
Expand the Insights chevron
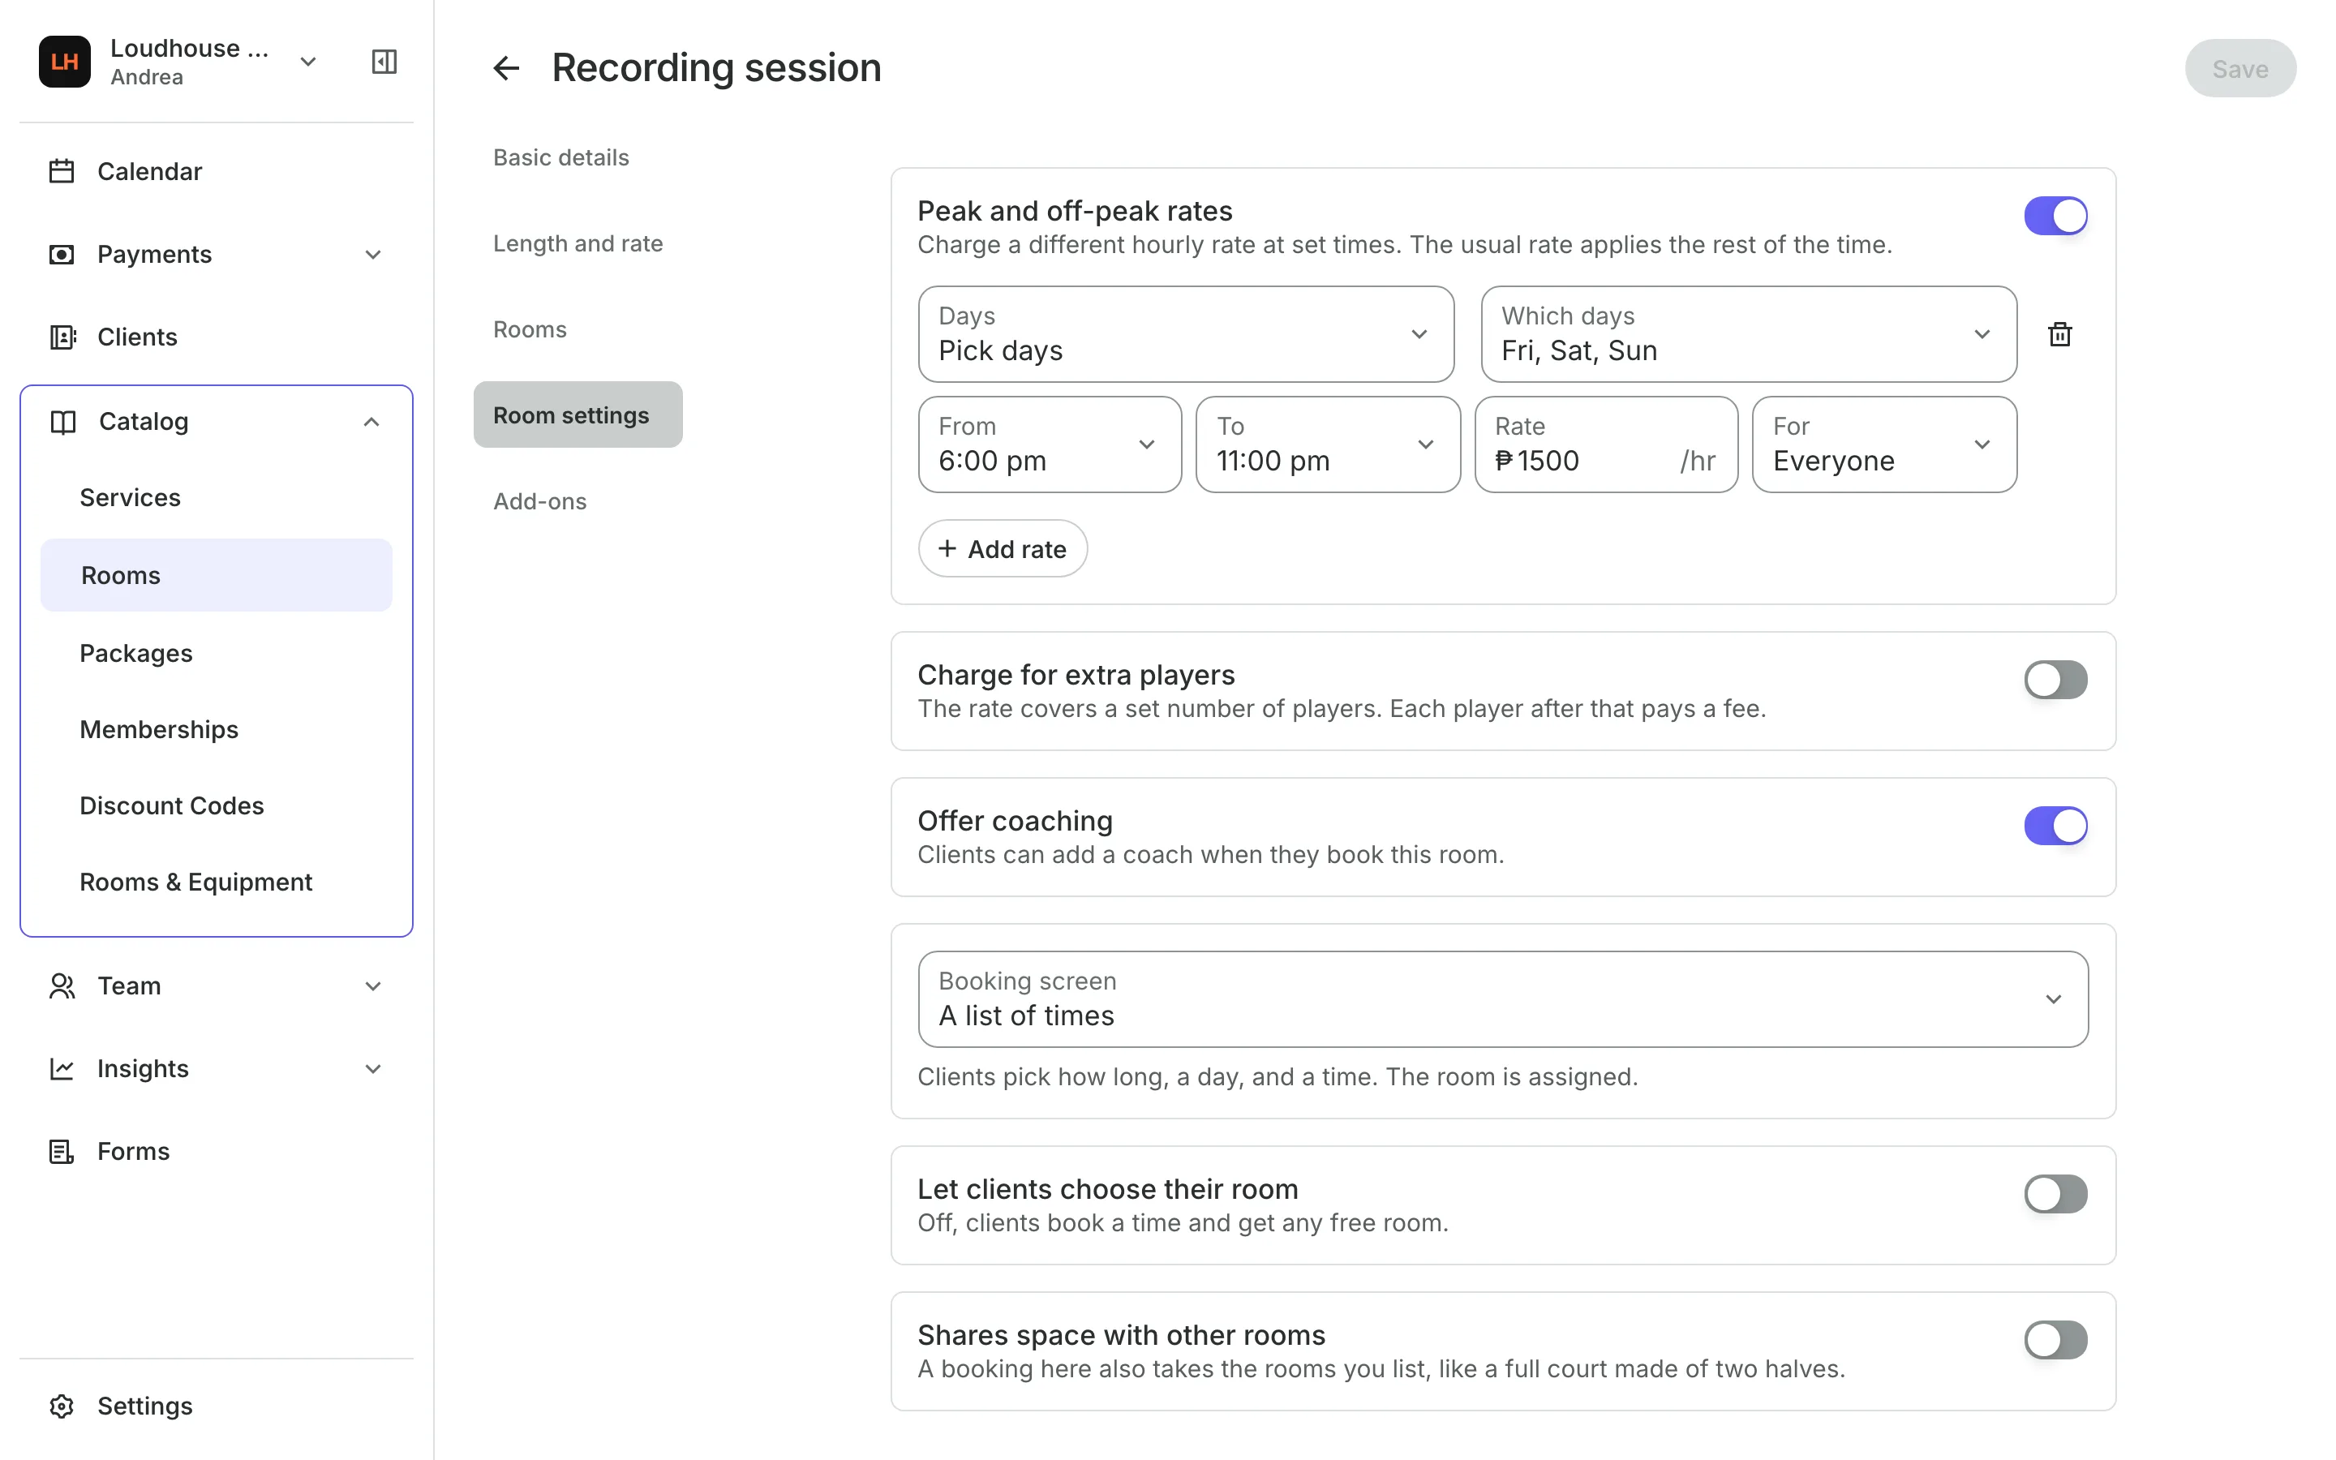(x=374, y=1069)
